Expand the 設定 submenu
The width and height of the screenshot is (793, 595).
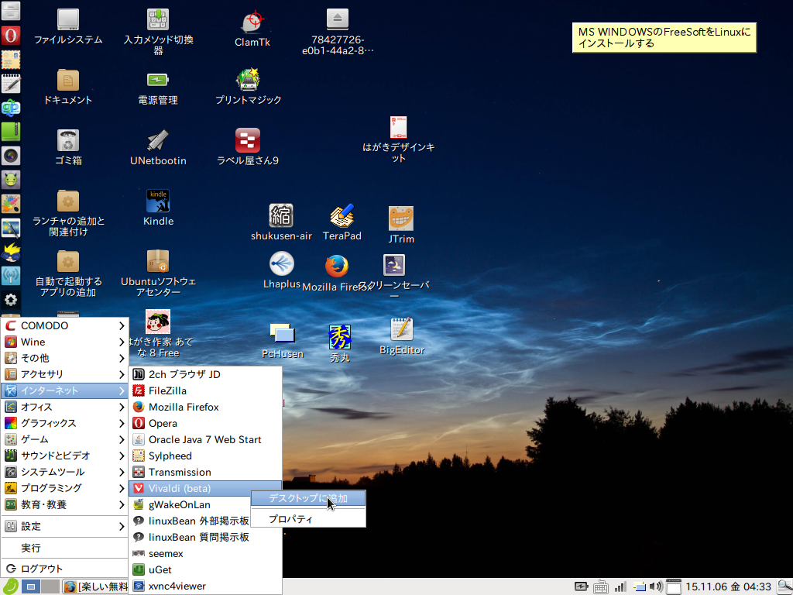coord(65,526)
